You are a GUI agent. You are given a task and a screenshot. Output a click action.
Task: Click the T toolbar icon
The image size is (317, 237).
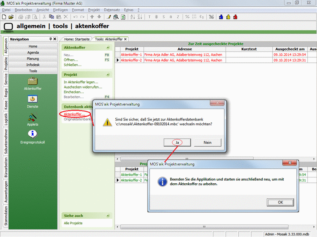(x=149, y=17)
